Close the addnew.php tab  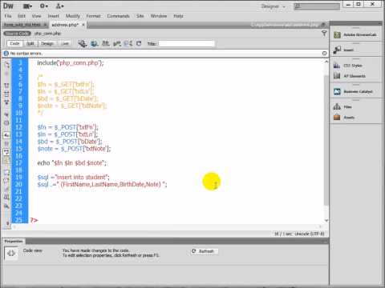point(83,25)
